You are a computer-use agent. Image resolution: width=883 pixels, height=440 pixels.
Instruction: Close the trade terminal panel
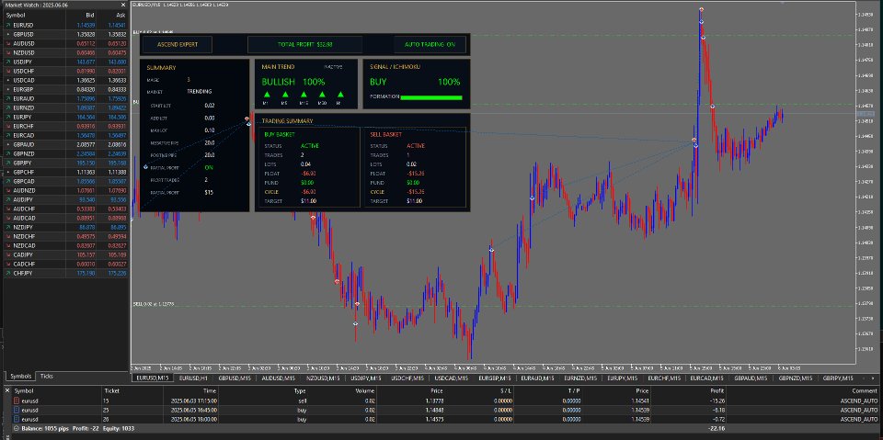point(7,390)
